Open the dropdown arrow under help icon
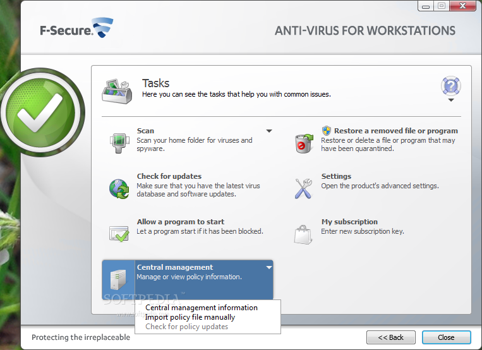The height and width of the screenshot is (350, 482). click(451, 100)
